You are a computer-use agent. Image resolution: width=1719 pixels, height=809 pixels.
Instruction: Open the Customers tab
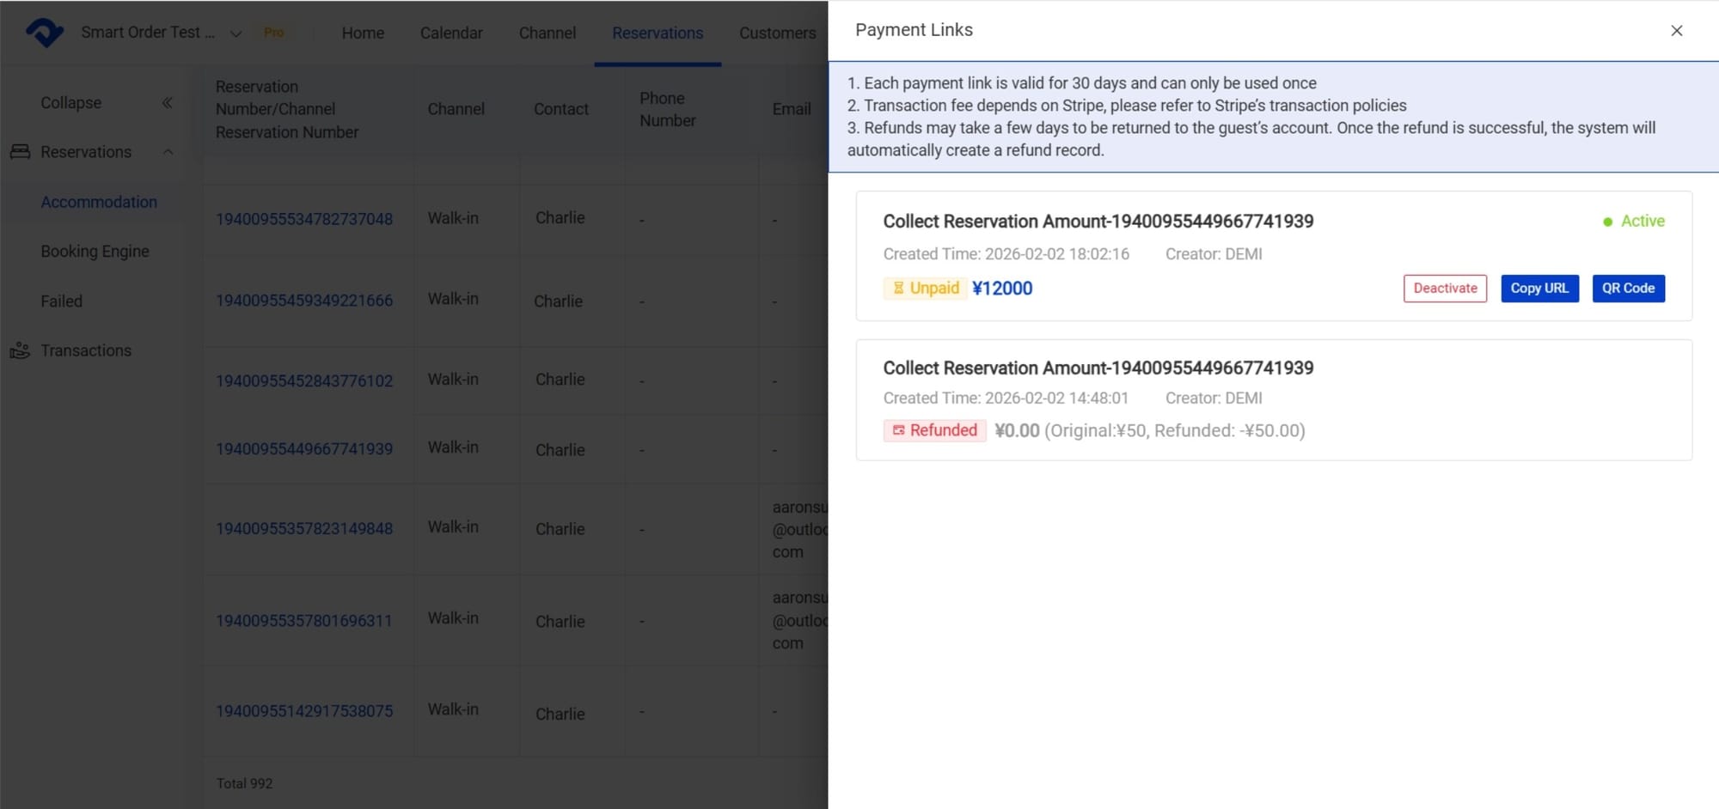tap(777, 33)
